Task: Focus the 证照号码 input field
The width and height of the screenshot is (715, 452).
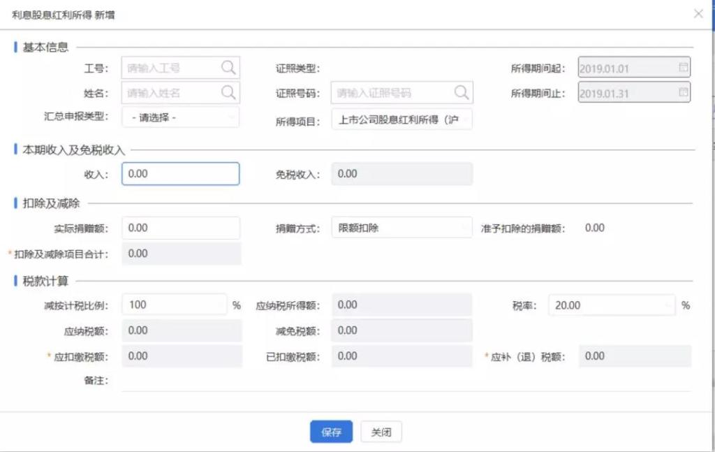Action: (x=401, y=93)
